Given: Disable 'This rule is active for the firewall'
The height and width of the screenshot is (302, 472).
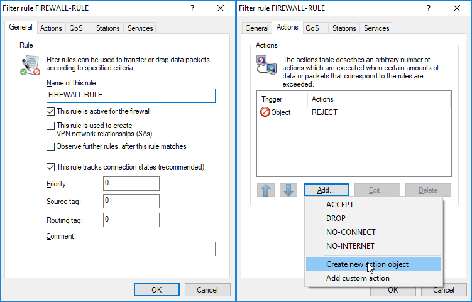Looking at the screenshot, I should click(x=51, y=111).
